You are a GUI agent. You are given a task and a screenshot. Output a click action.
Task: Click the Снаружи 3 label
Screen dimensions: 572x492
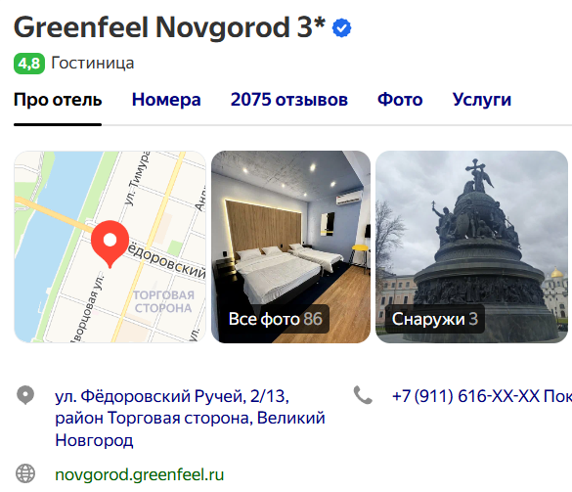[435, 319]
